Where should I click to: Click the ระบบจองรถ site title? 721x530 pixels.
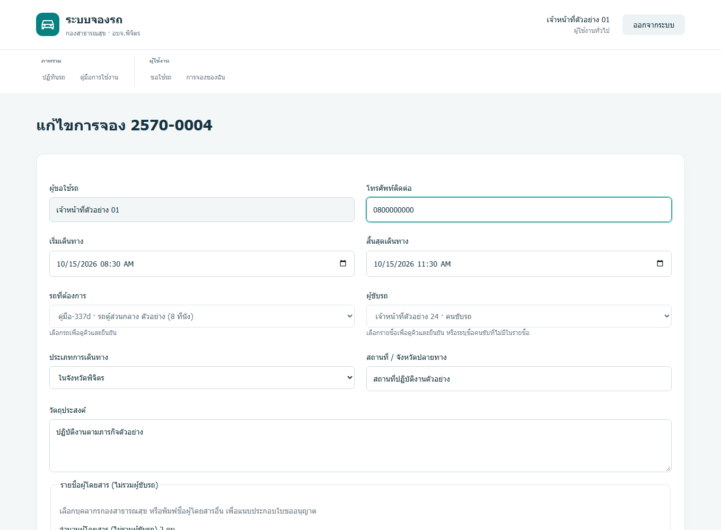[94, 20]
